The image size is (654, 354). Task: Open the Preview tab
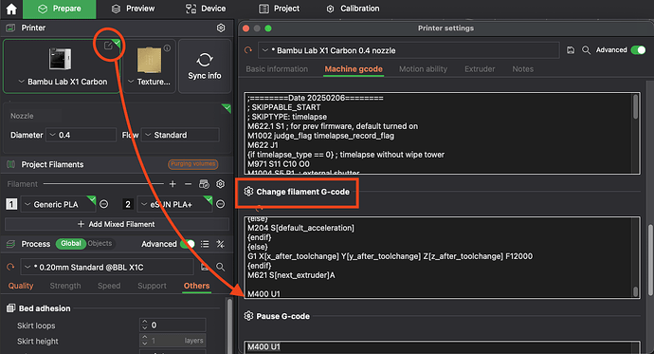coord(134,9)
